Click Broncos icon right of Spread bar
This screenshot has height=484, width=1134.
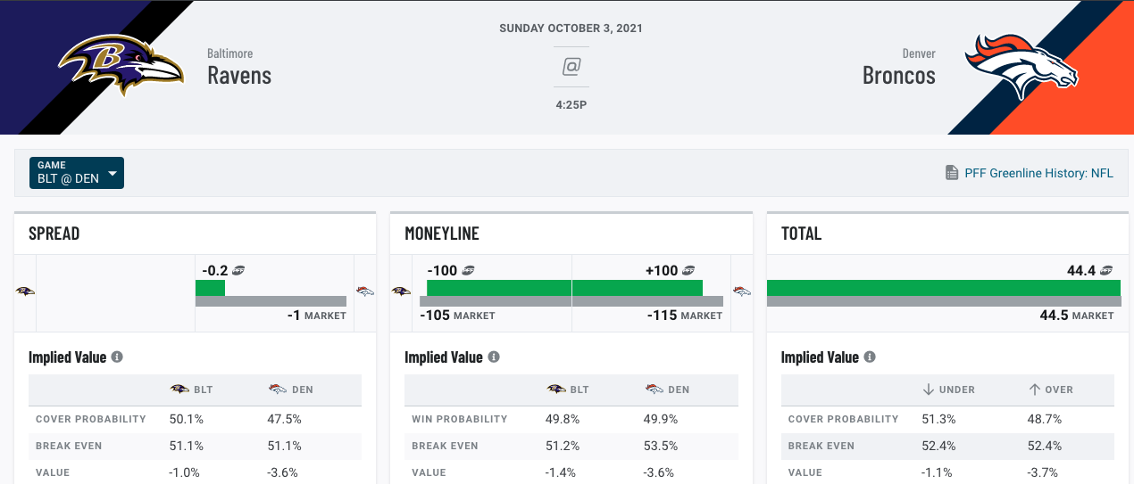click(364, 291)
